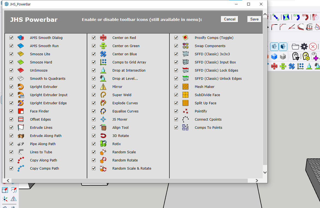Click the UnSmooze red icon
Image resolution: width=320 pixels, height=208 pixels.
(x=21, y=70)
